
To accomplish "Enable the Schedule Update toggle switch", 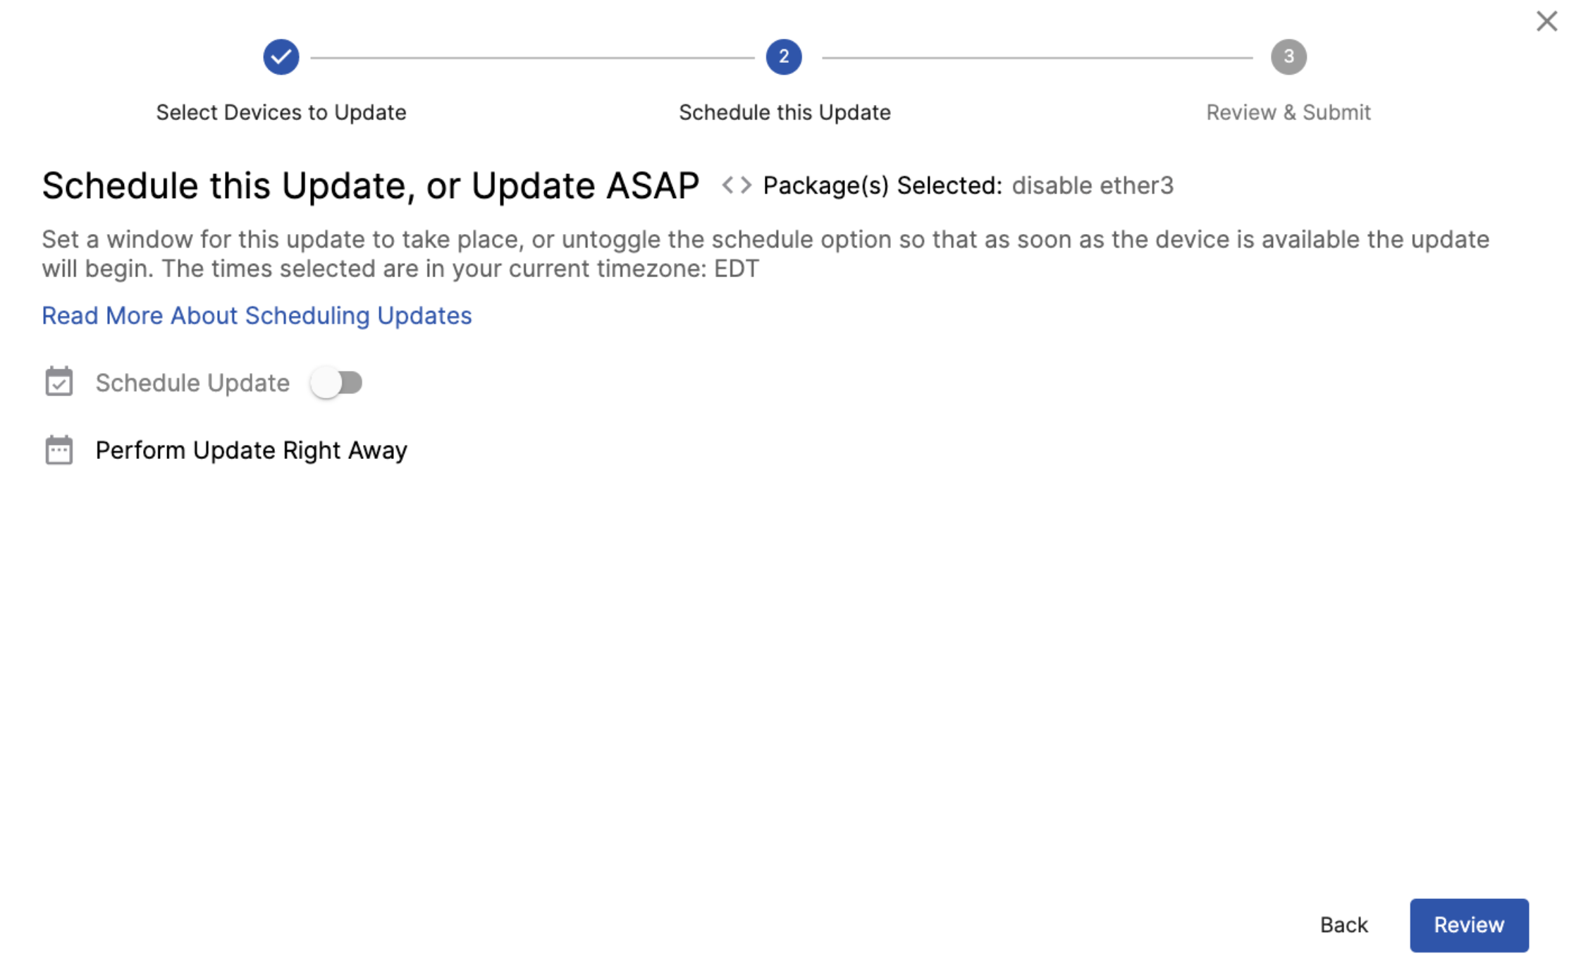I will tap(337, 383).
